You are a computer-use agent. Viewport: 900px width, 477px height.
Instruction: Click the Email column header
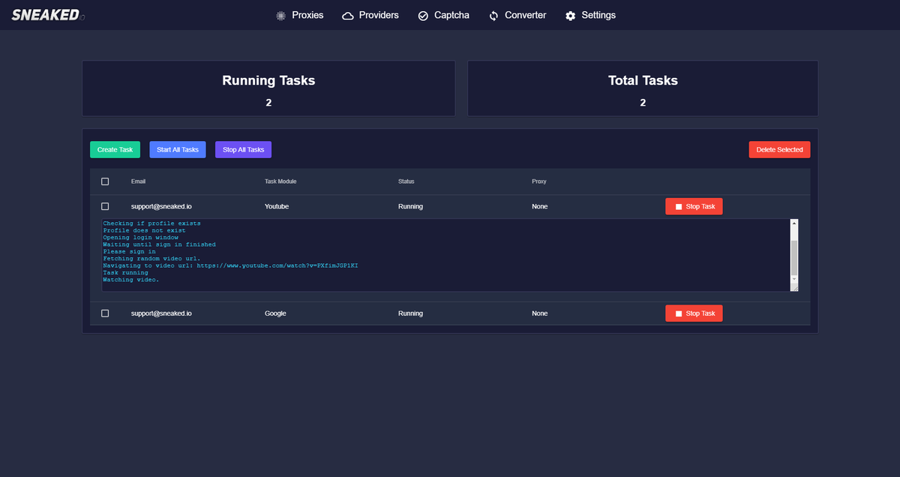139,181
